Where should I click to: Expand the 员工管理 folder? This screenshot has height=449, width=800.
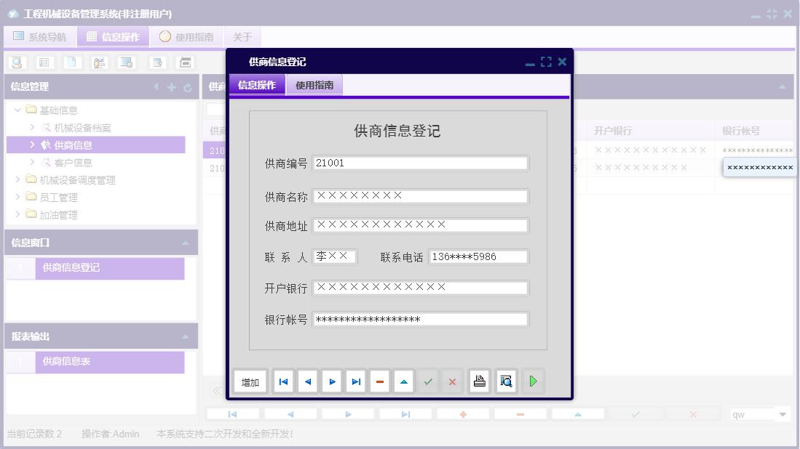coord(18,197)
